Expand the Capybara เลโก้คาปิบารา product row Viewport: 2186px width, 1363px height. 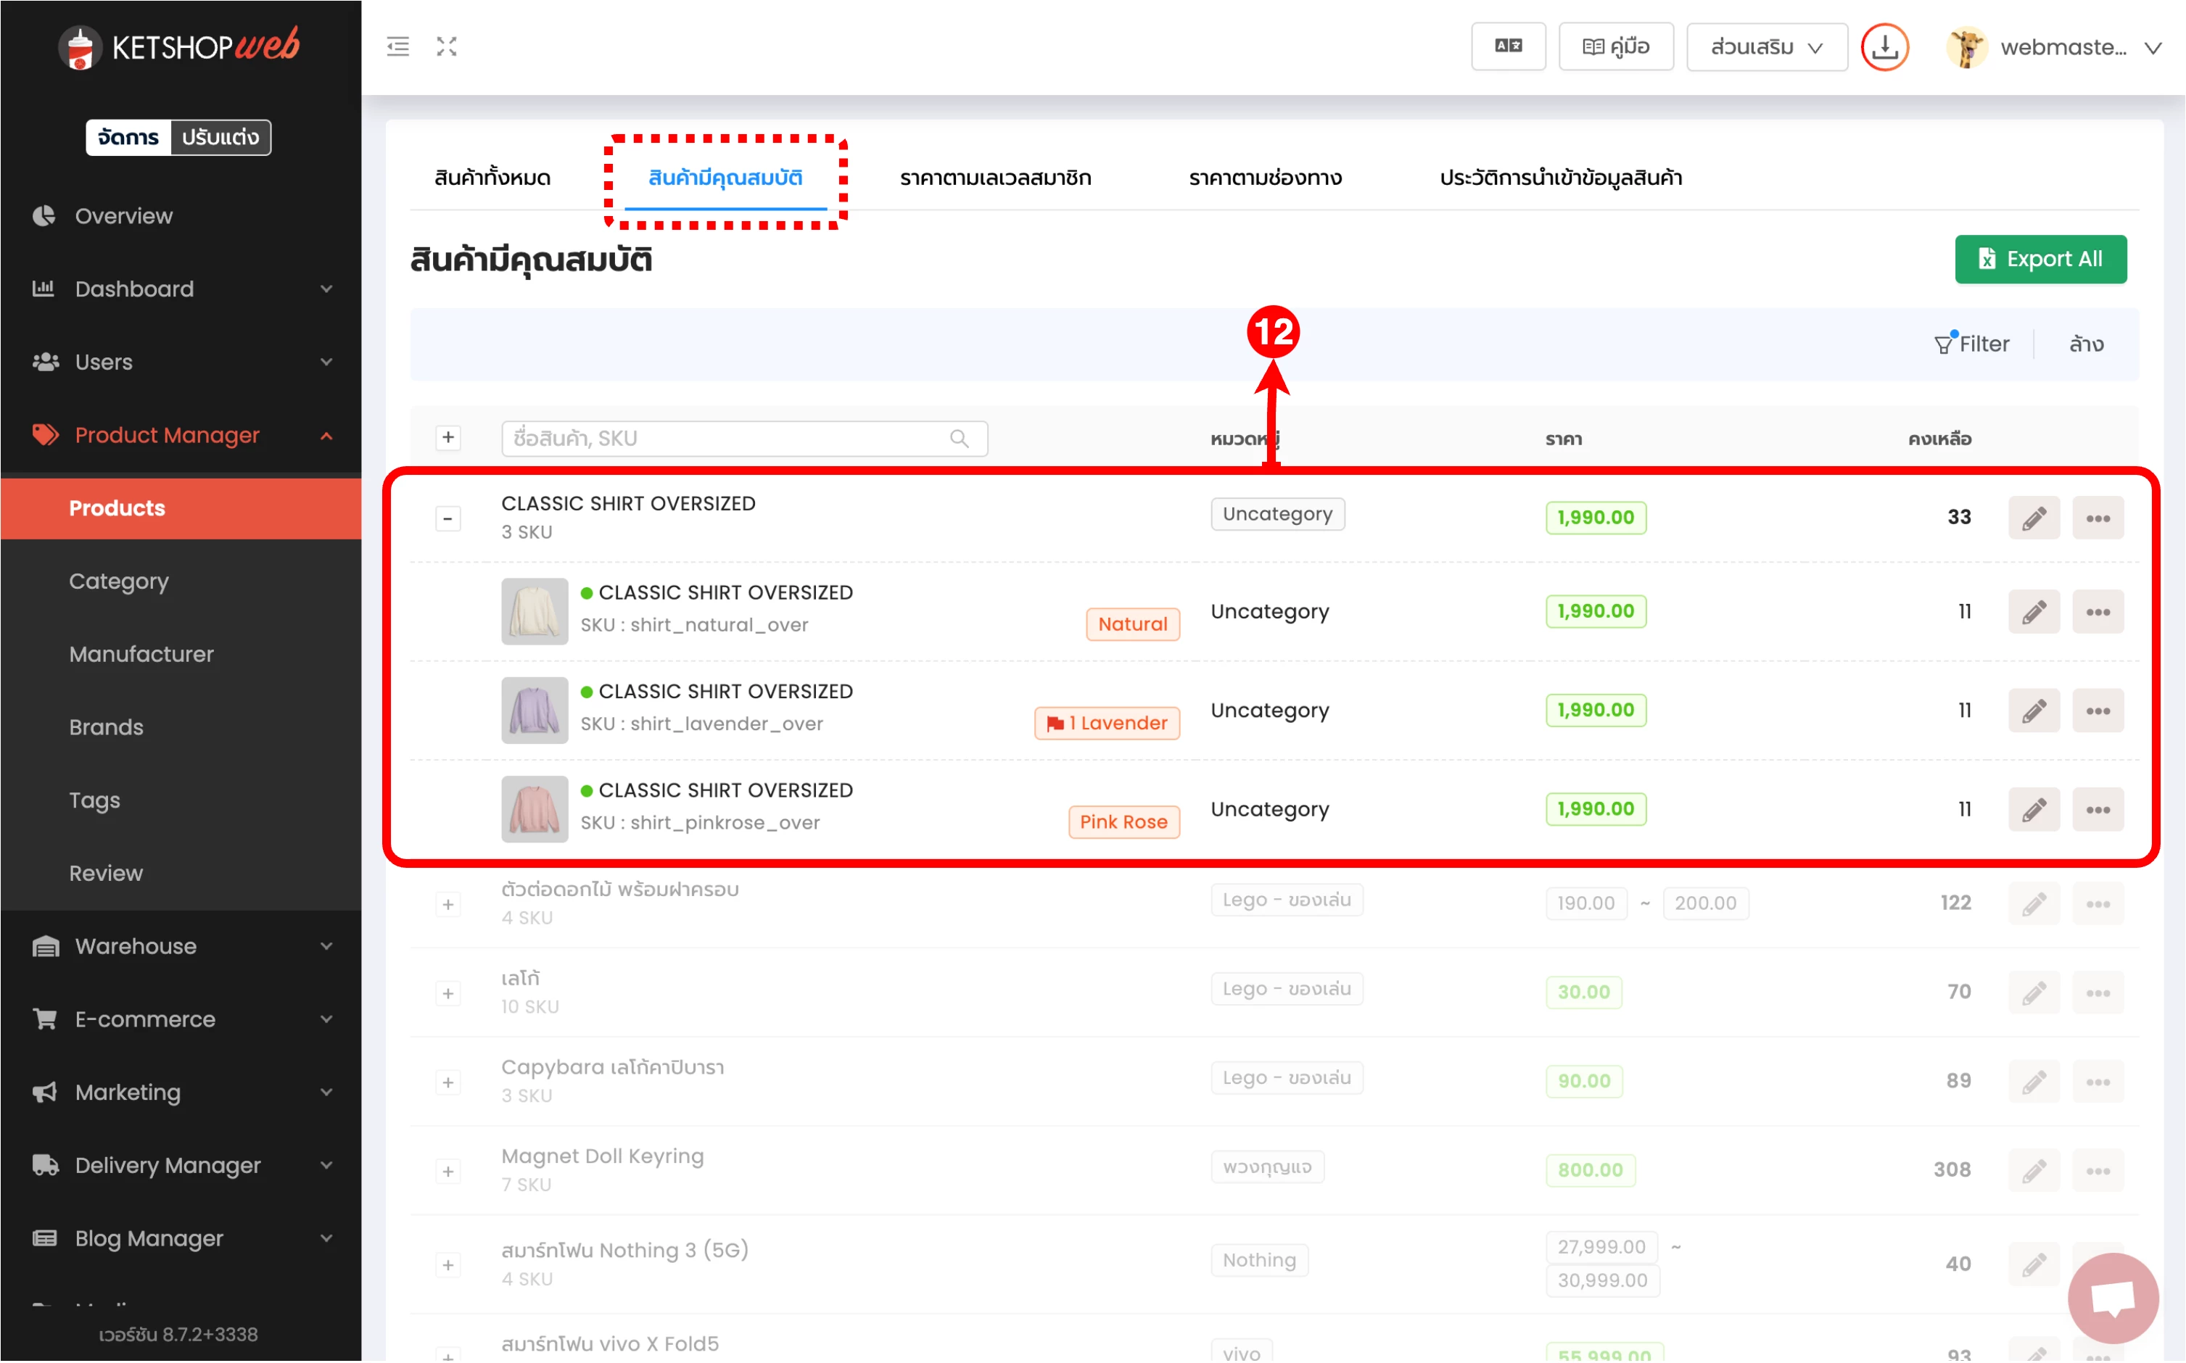447,1082
